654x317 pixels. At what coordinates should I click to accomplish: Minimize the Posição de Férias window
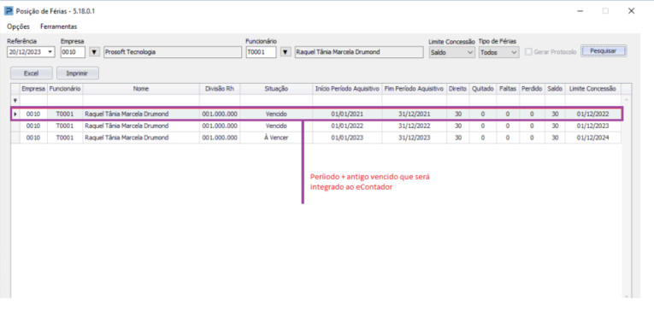[x=580, y=11]
